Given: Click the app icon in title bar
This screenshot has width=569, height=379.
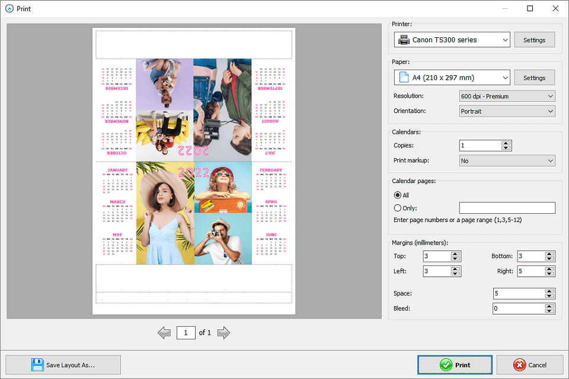Looking at the screenshot, I should coord(9,8).
